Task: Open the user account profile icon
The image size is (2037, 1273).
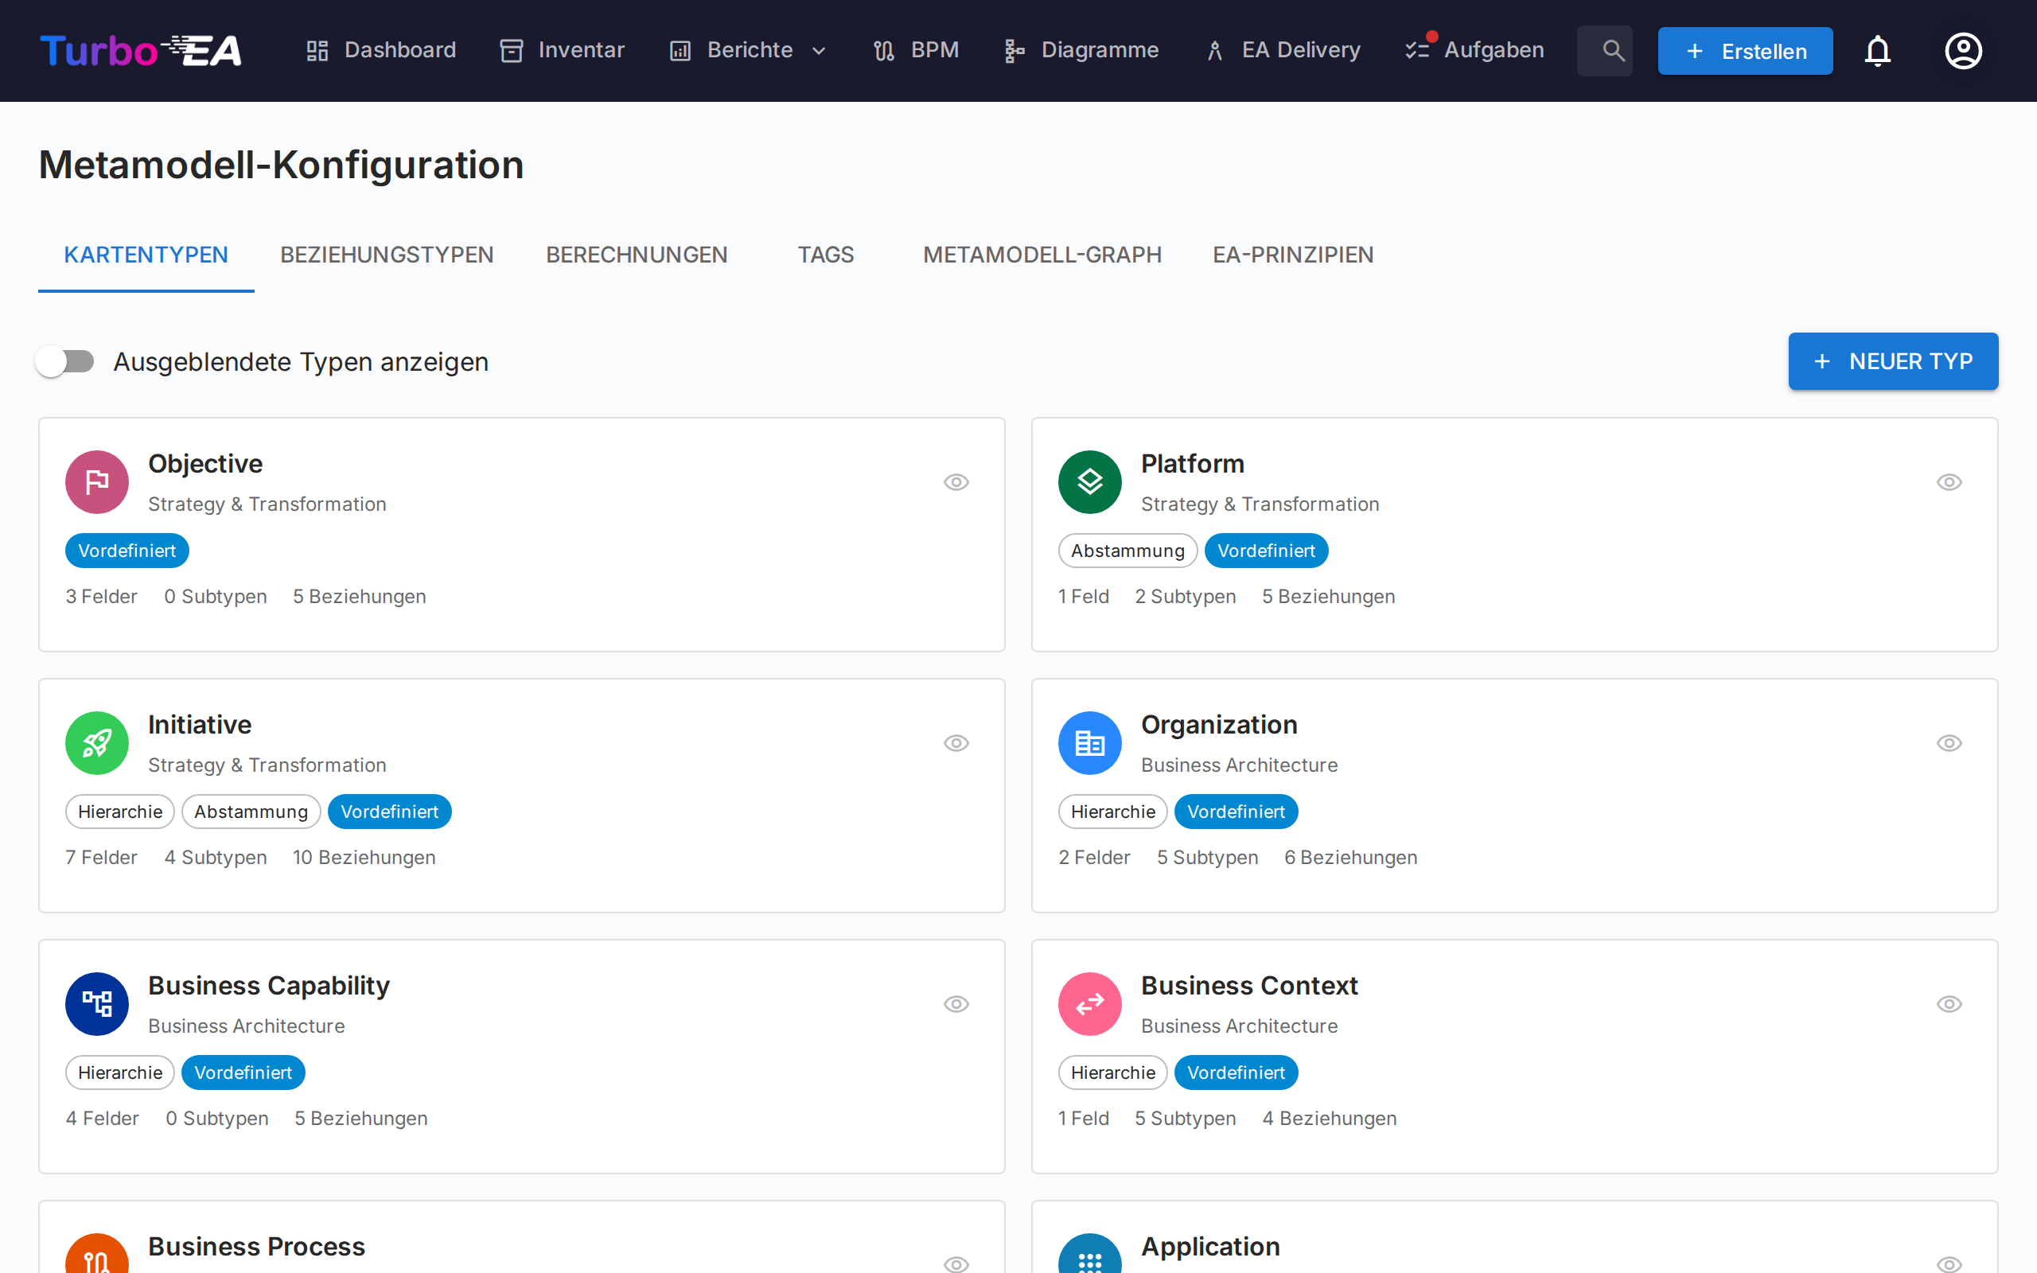Action: [x=1962, y=50]
